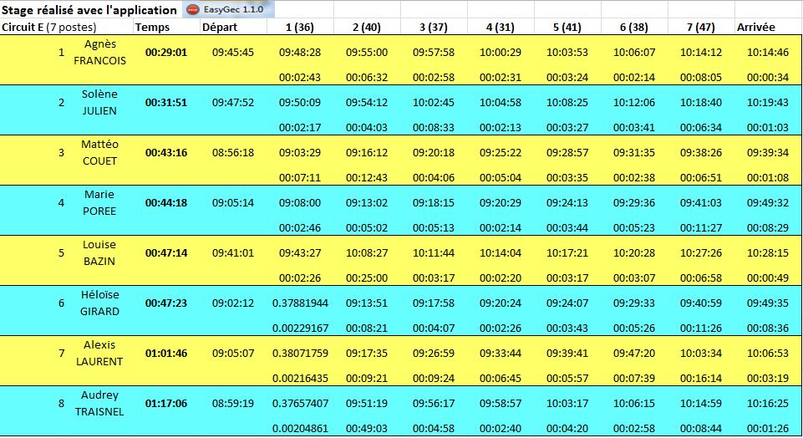Click Solène JULIEN's total time 00:31:51

click(x=165, y=102)
